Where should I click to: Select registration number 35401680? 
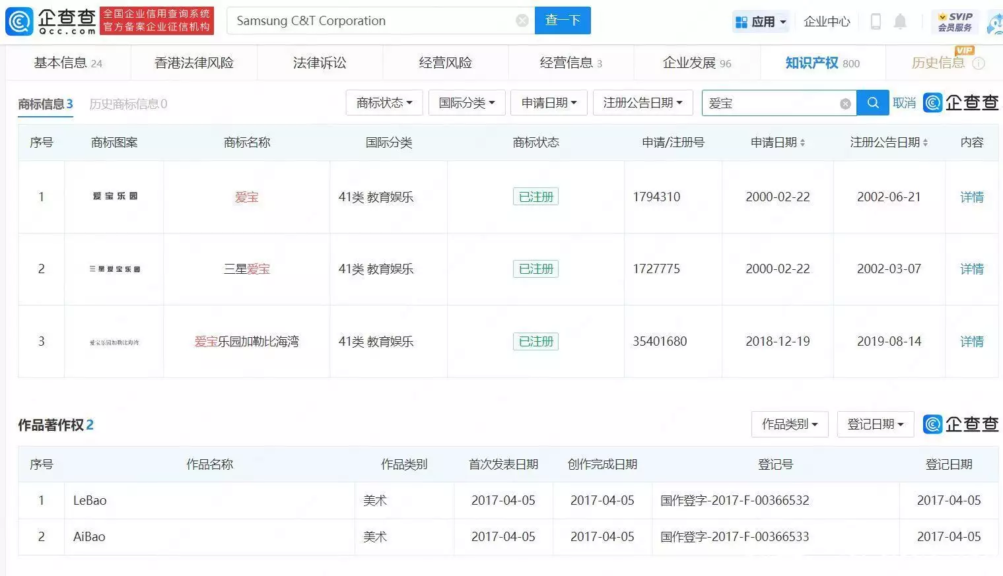660,342
